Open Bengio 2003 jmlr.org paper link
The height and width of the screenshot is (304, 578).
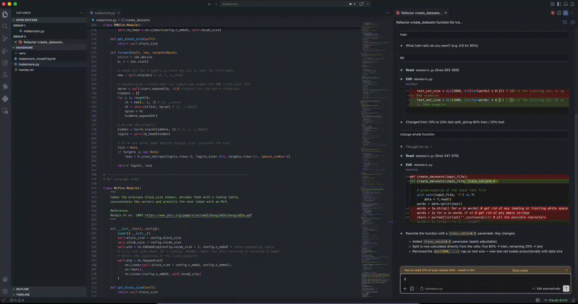(198, 215)
